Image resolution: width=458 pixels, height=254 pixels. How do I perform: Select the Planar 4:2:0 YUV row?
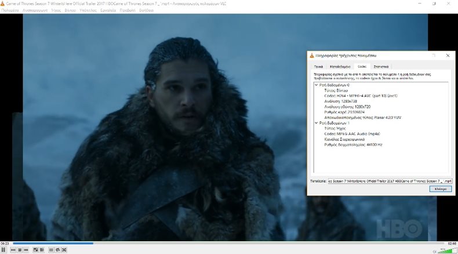coord(362,118)
